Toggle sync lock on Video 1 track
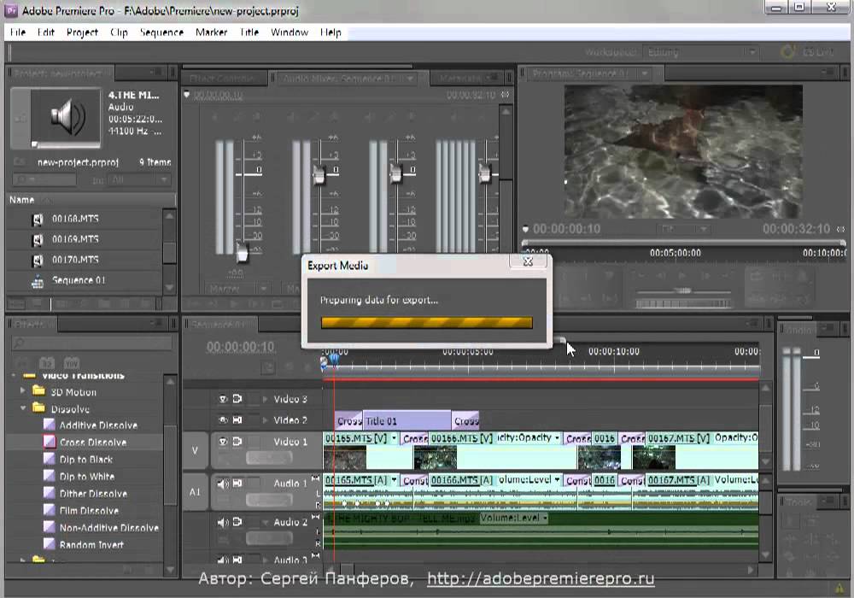This screenshot has height=598, width=854. pos(237,441)
